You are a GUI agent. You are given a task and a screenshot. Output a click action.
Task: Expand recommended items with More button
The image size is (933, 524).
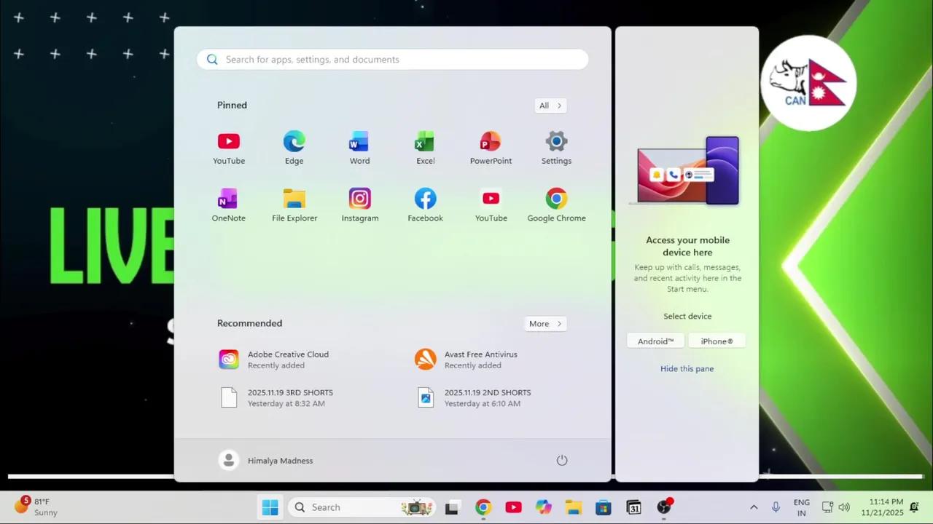545,324
